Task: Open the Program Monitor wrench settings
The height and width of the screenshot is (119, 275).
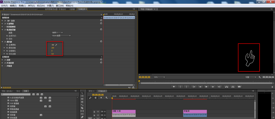Action: coord(260,77)
